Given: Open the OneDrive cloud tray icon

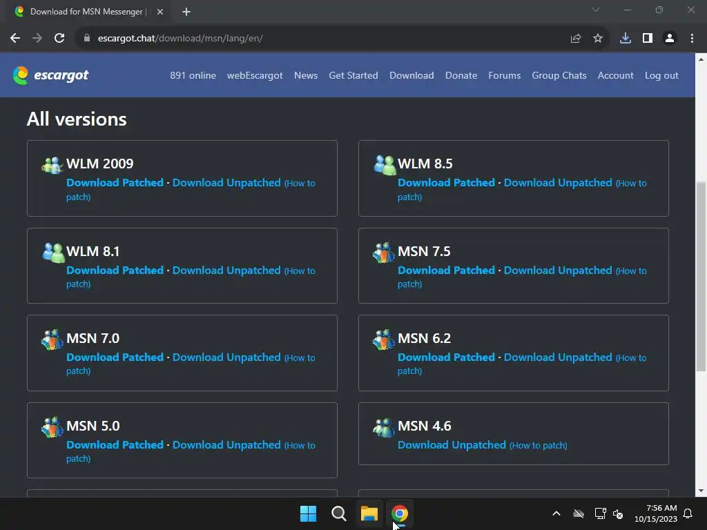Looking at the screenshot, I should (x=579, y=513).
